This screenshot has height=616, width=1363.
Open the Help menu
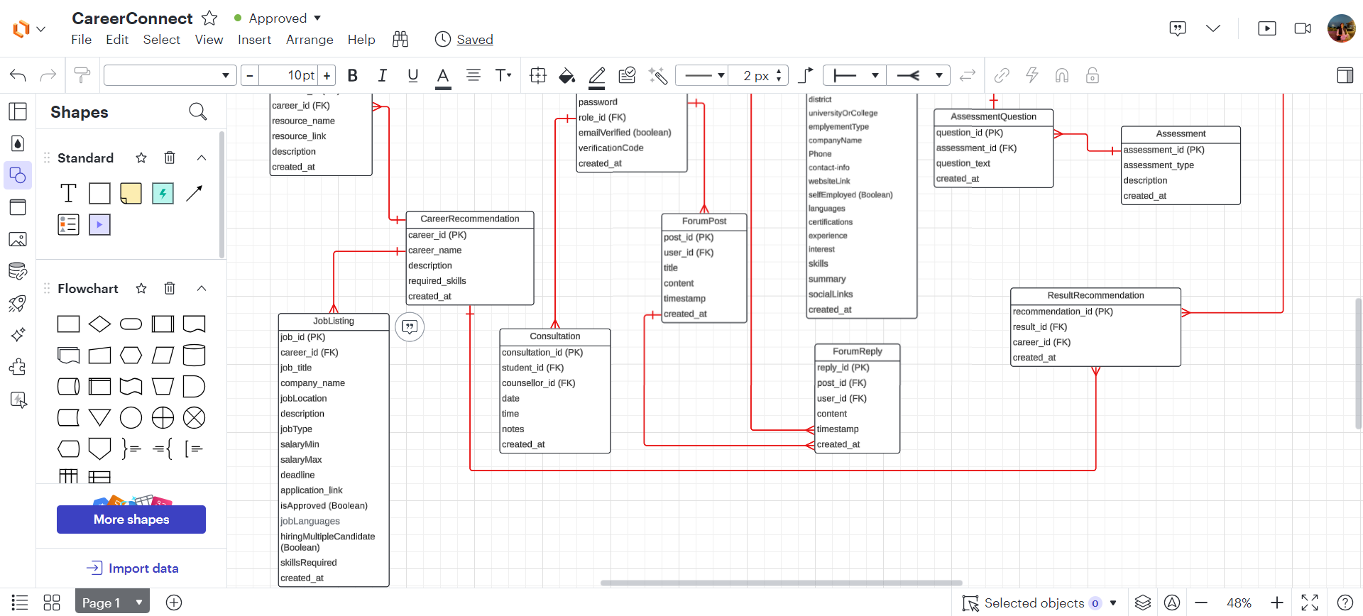pyautogui.click(x=361, y=40)
